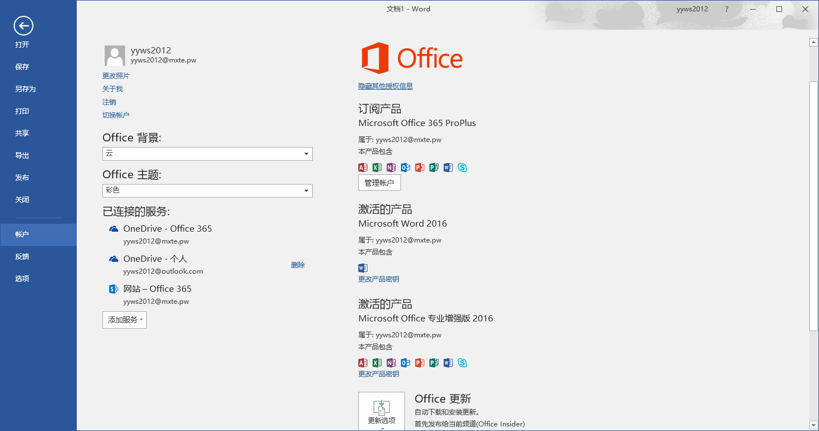Click the Office logo at the top
819x431 pixels.
tap(412, 58)
